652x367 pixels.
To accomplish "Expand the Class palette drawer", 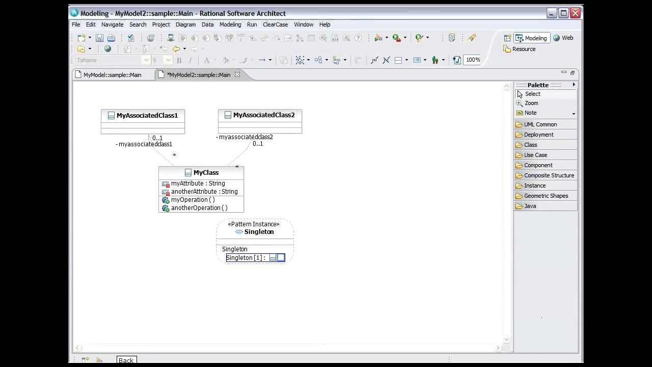I will coord(546,145).
